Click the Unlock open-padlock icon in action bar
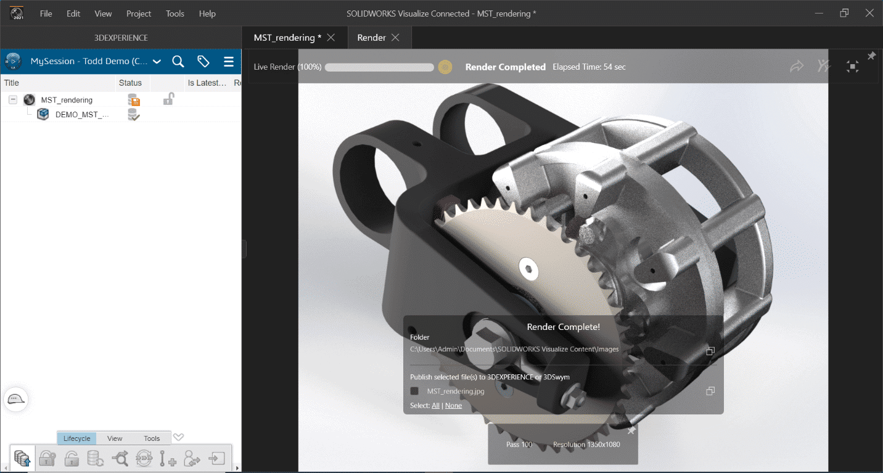883x473 pixels. tap(72, 458)
